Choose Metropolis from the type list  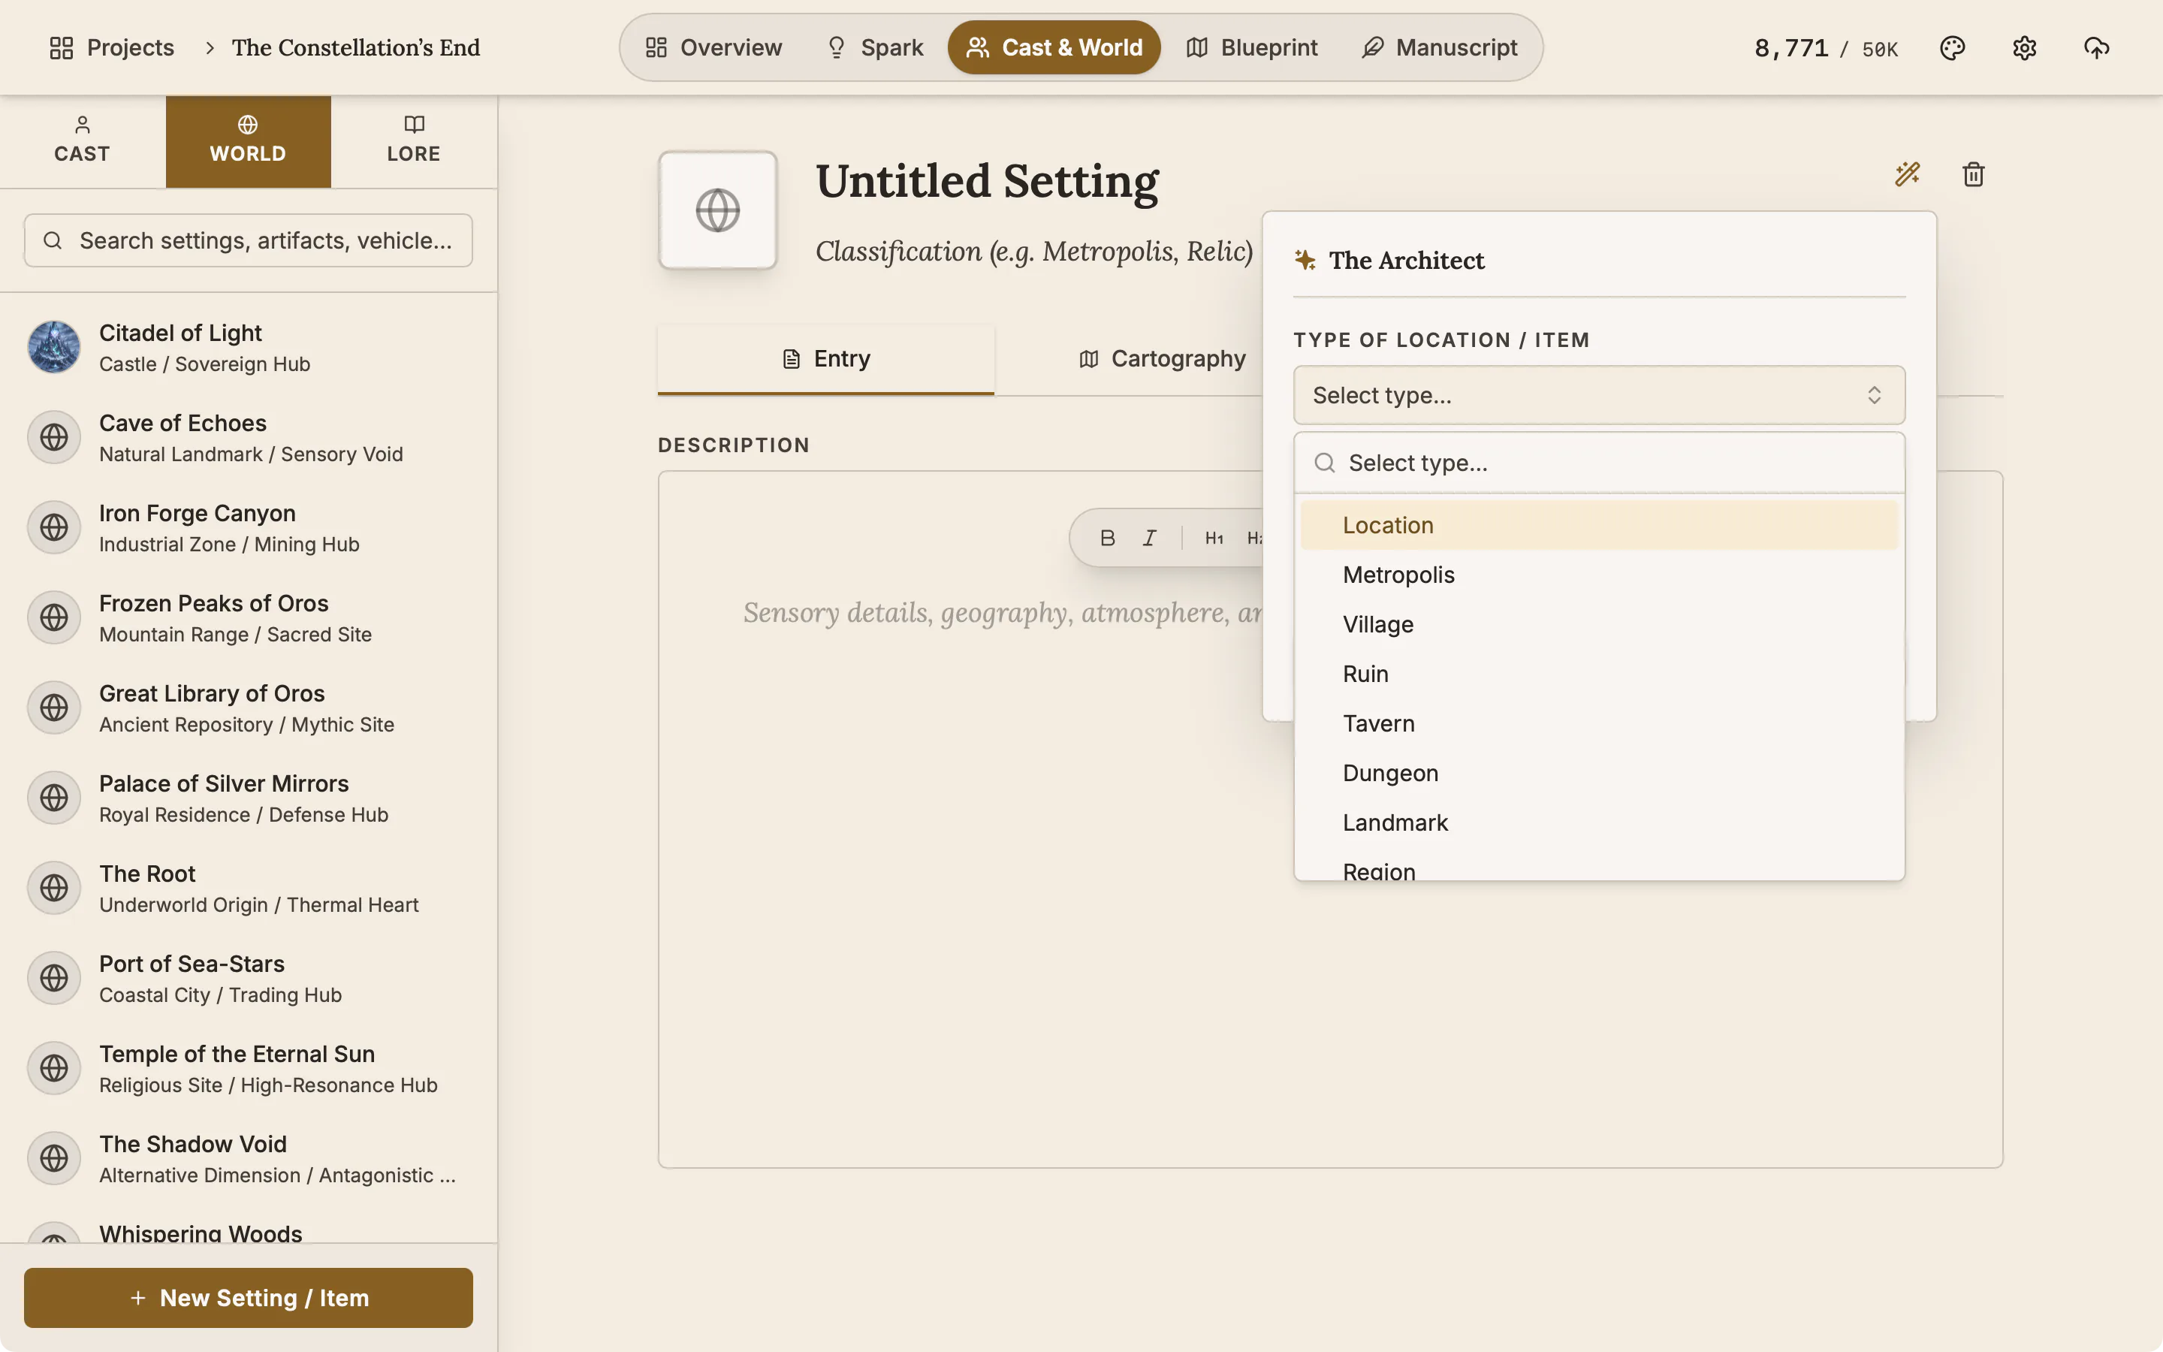tap(1599, 575)
